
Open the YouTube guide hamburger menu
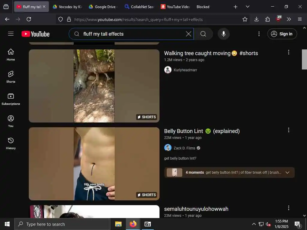11,34
